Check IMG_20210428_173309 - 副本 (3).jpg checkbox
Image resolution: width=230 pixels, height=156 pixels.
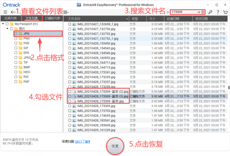click(70, 96)
